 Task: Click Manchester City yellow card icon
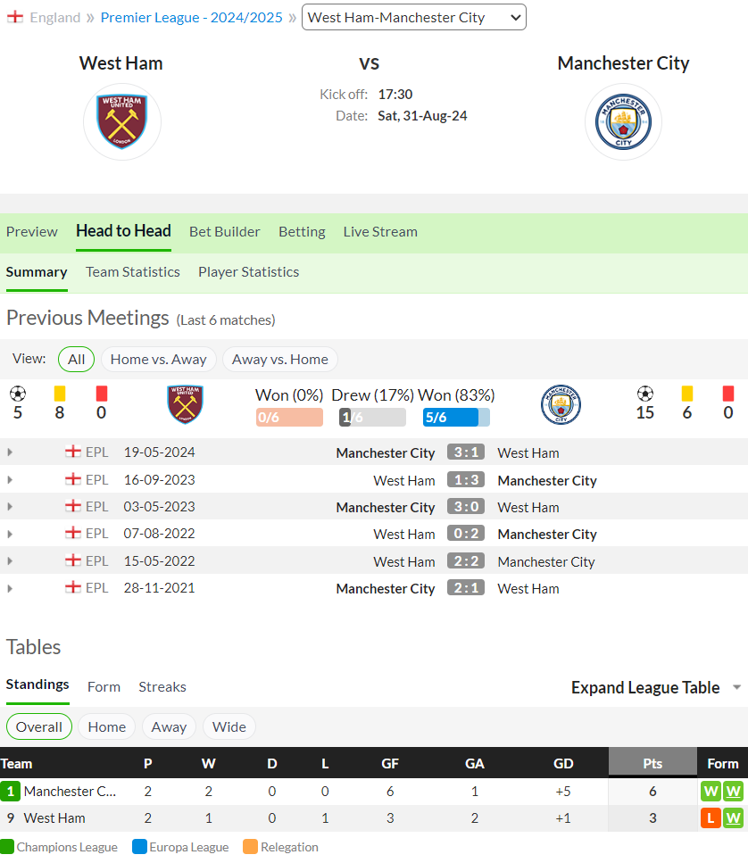click(x=687, y=394)
